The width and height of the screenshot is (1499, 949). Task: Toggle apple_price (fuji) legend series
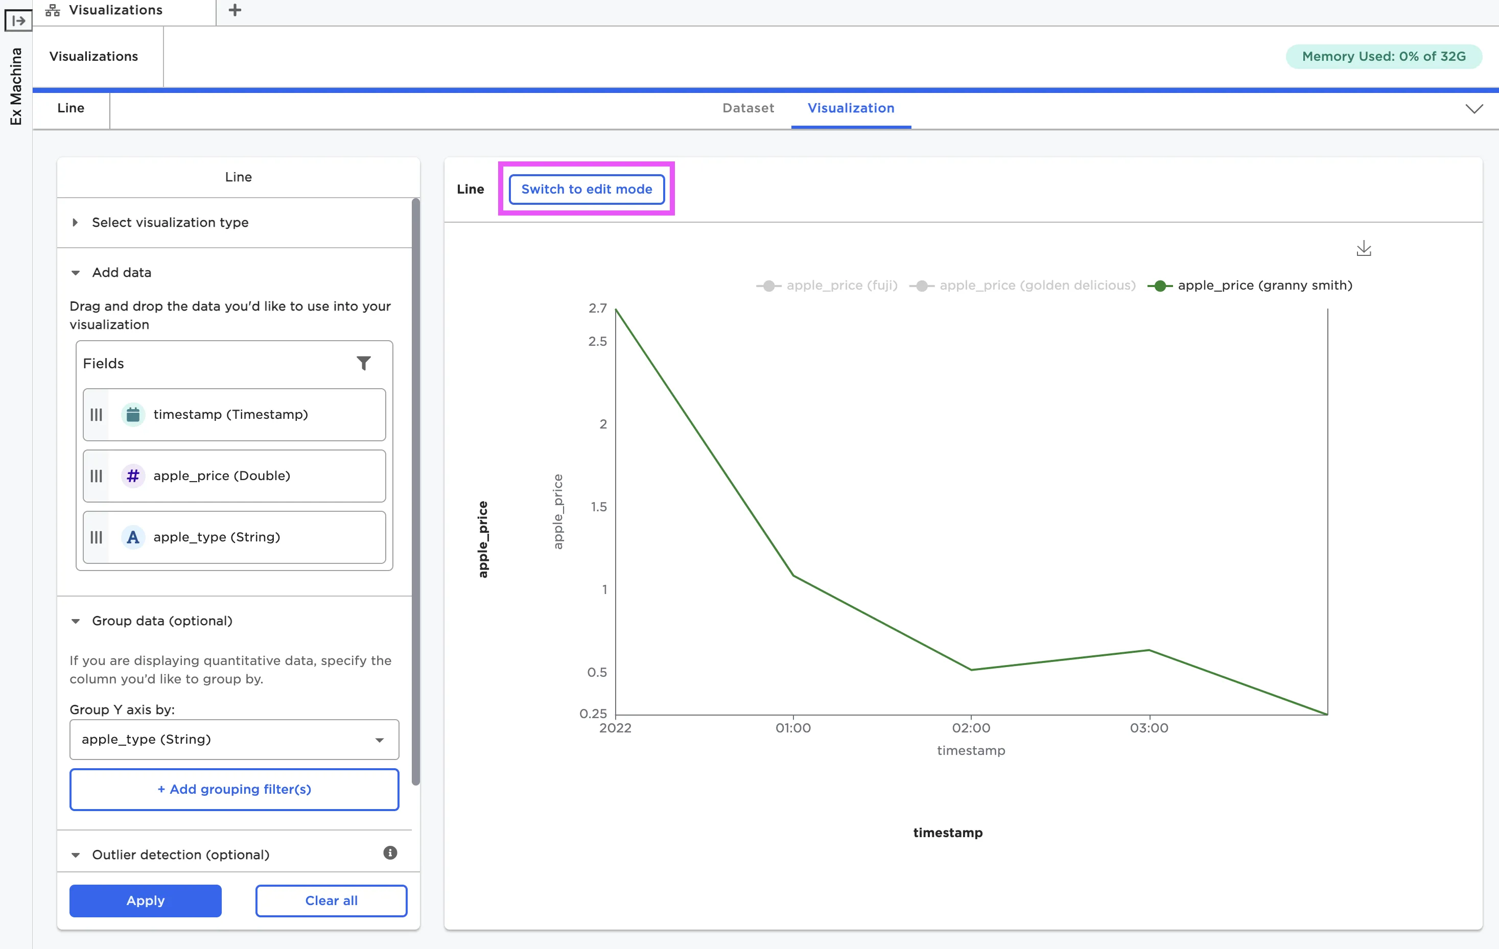pyautogui.click(x=827, y=286)
